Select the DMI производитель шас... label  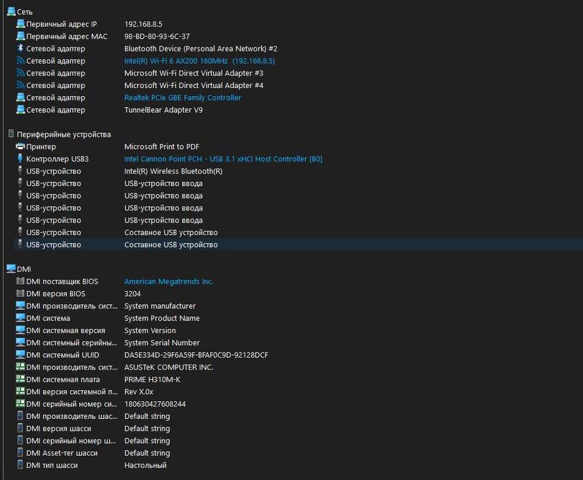point(71,416)
